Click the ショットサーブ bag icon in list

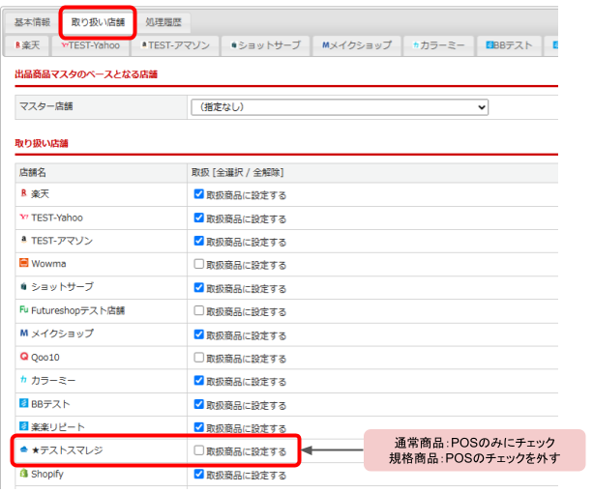[x=24, y=287]
